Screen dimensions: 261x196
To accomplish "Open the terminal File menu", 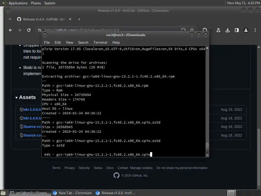I will (47, 43).
